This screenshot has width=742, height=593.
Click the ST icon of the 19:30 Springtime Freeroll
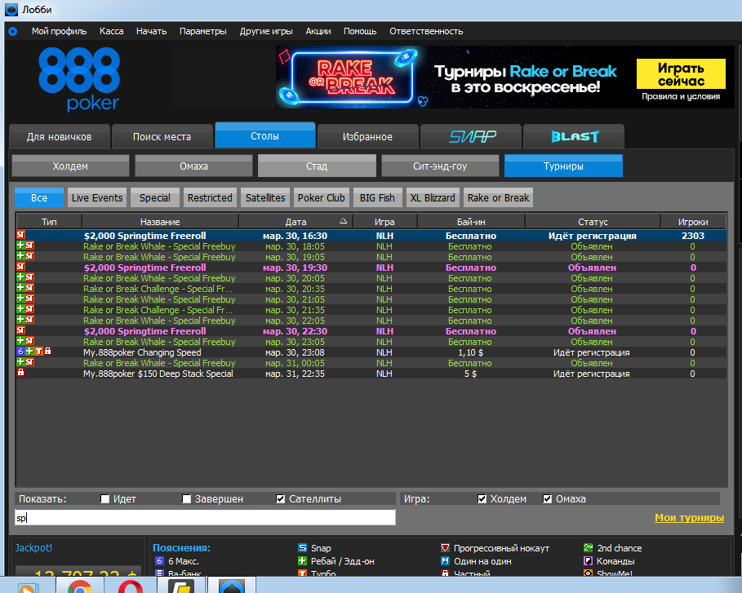click(x=21, y=267)
